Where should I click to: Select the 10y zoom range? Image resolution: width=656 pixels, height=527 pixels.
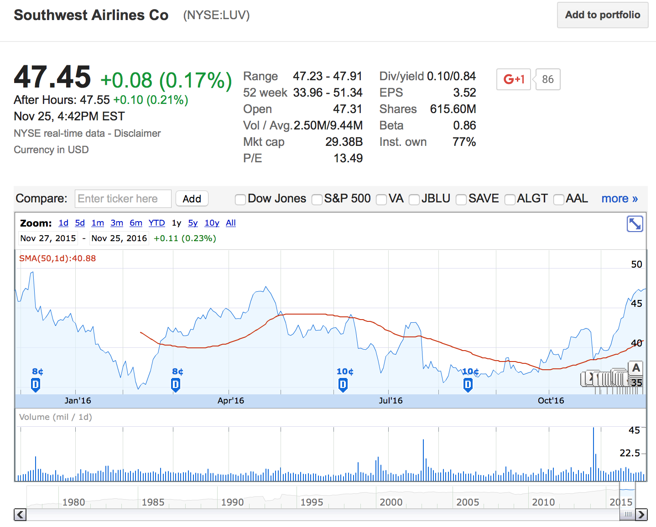point(212,223)
